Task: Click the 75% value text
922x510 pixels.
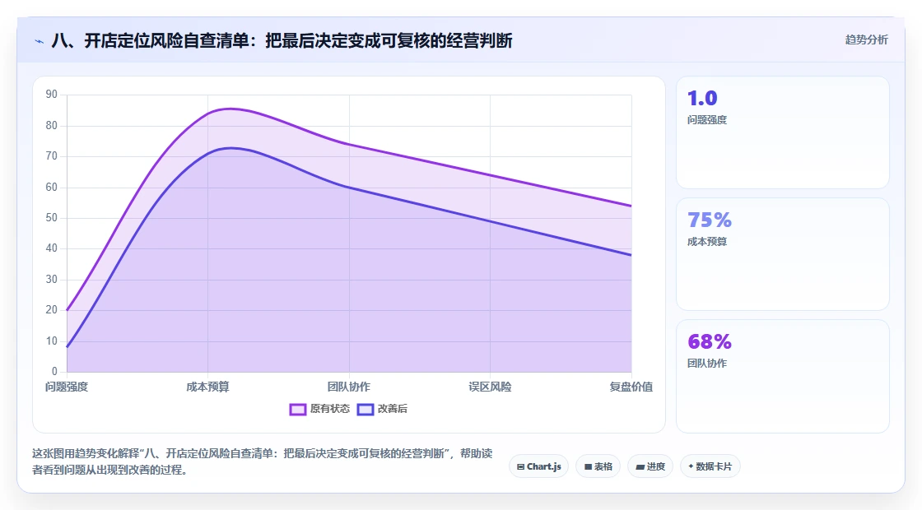Action: [x=710, y=220]
